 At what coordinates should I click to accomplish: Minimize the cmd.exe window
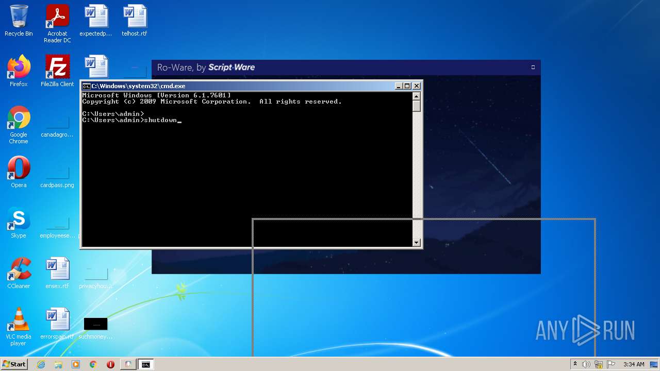399,86
